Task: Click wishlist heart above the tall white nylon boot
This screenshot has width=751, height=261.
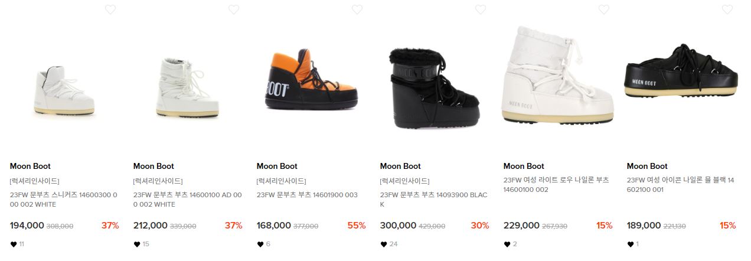Action: [604, 9]
